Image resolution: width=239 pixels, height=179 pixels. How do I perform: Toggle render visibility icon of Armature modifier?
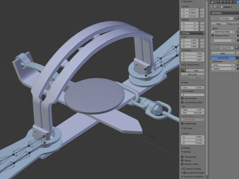237,18
